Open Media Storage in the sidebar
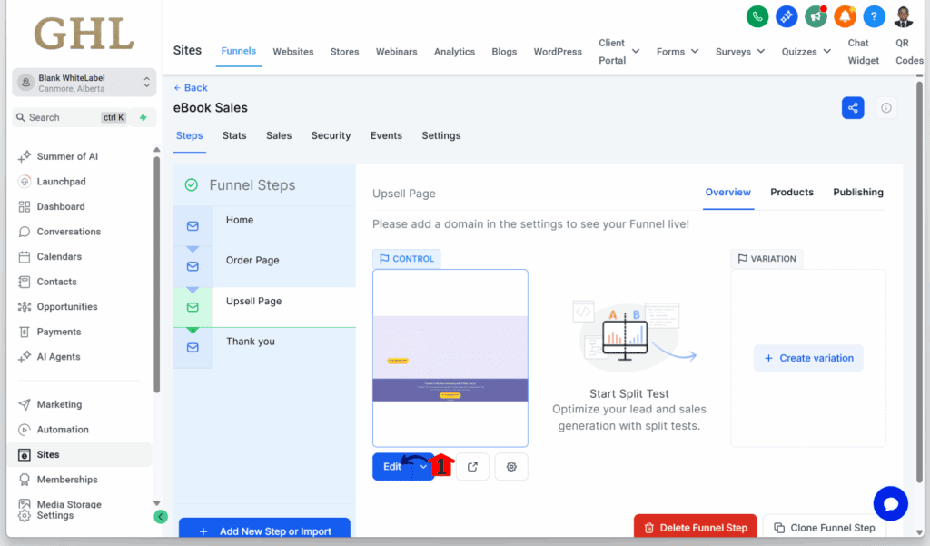The width and height of the screenshot is (930, 546). tap(69, 504)
